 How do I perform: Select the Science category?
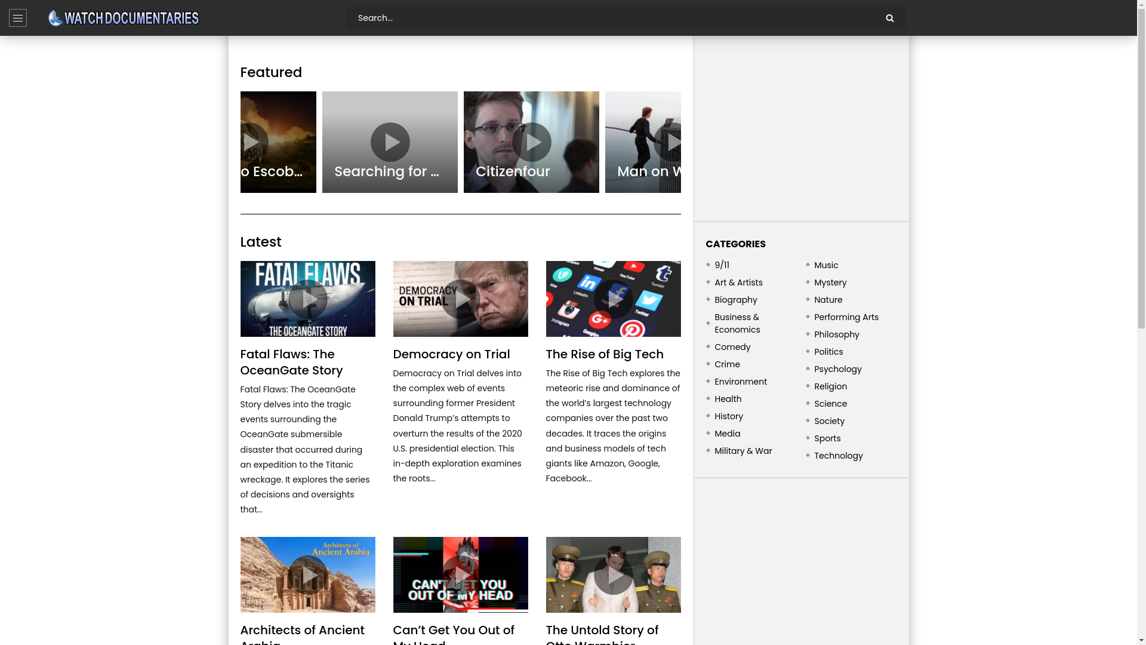(830, 404)
